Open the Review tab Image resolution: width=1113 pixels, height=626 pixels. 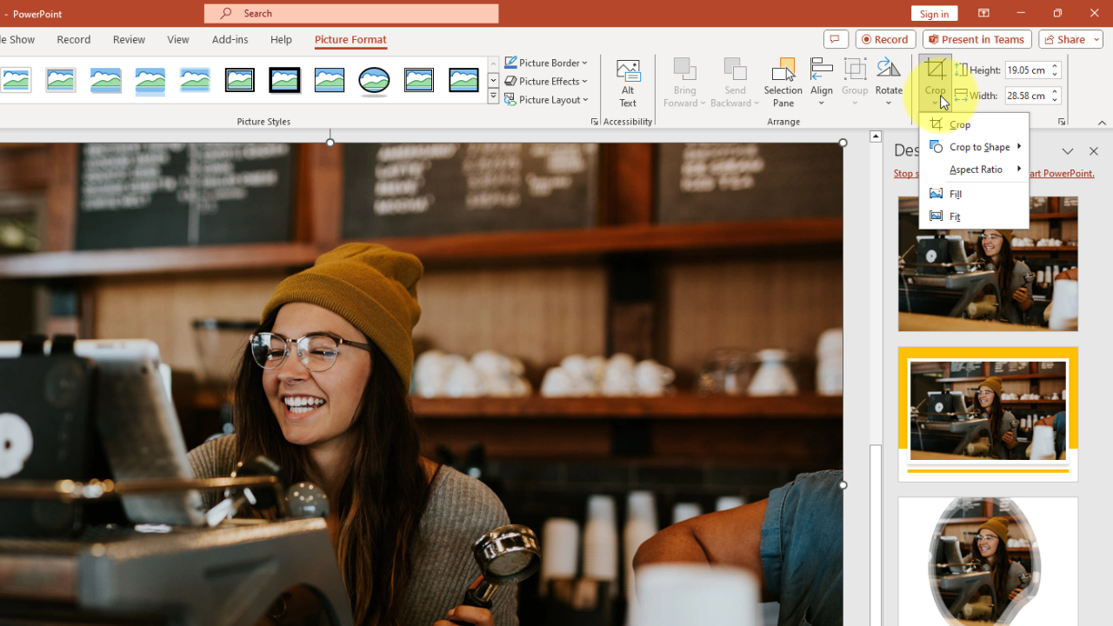[129, 39]
